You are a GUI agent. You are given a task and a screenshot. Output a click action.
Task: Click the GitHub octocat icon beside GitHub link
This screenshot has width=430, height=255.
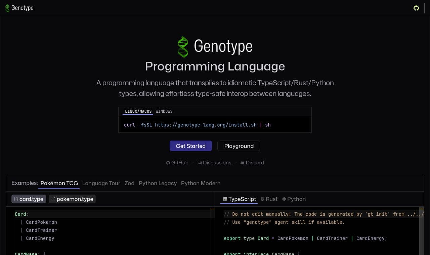coord(168,163)
